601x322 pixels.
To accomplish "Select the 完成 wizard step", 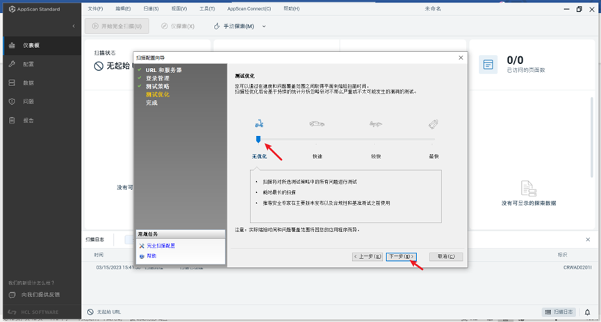I will (151, 103).
